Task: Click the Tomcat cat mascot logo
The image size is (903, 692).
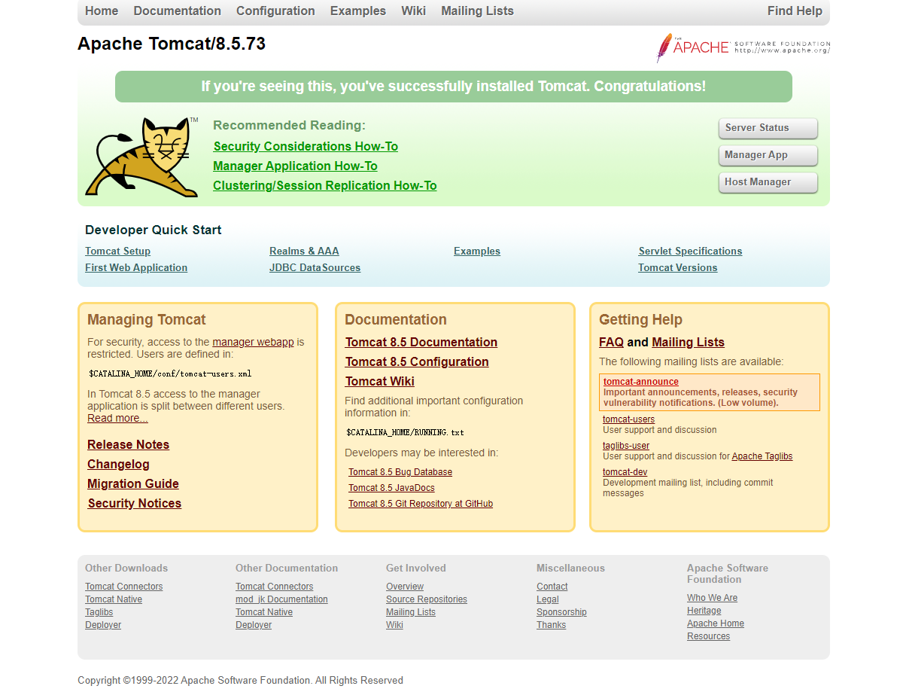Action: coord(141,157)
